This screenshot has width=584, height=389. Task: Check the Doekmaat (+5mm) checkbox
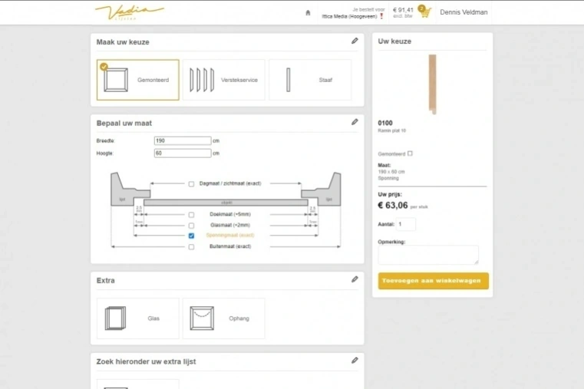[x=191, y=215]
